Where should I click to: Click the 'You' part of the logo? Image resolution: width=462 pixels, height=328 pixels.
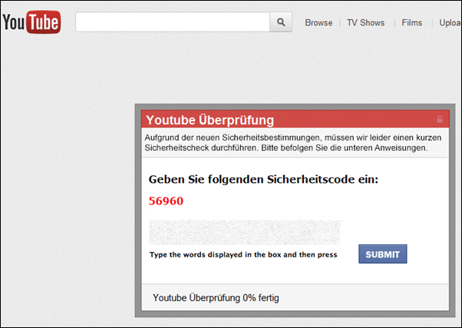13,22
